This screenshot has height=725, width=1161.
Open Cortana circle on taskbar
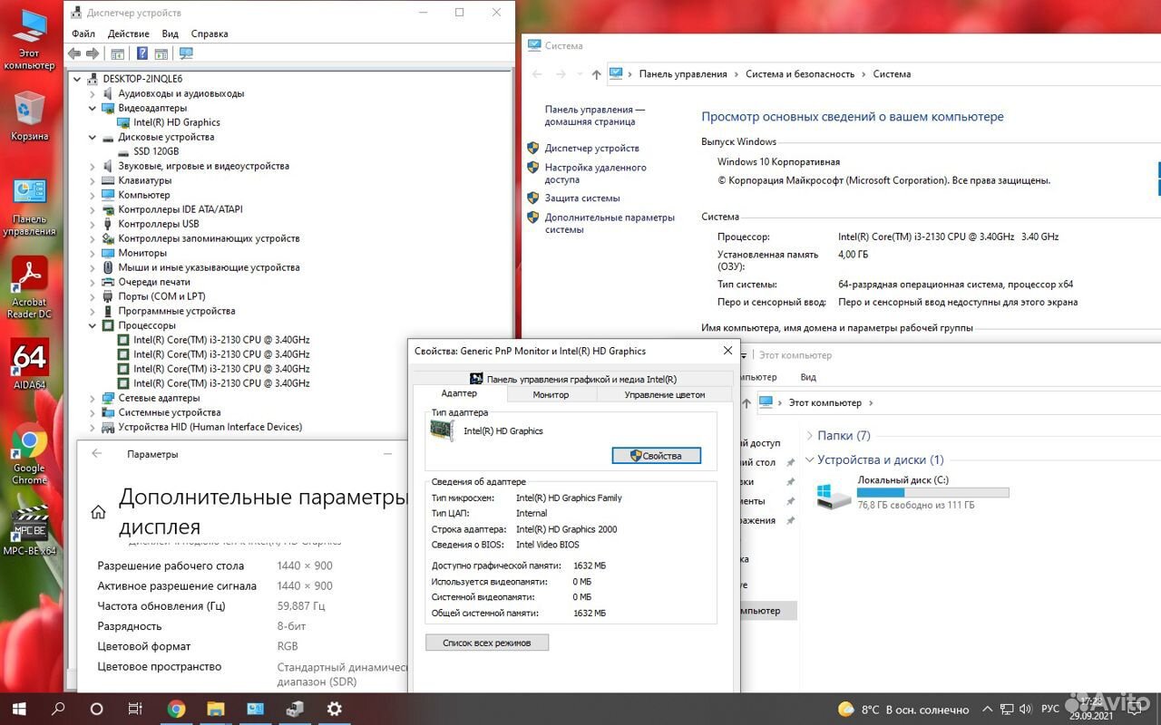tap(97, 709)
